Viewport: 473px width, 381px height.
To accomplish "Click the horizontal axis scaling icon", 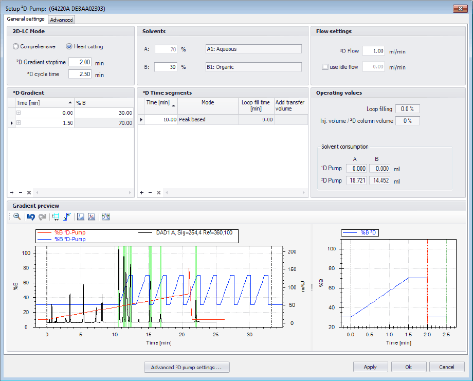I will (56, 217).
